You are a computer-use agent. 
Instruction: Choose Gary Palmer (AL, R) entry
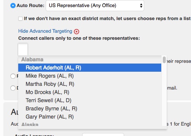click(x=90, y=117)
